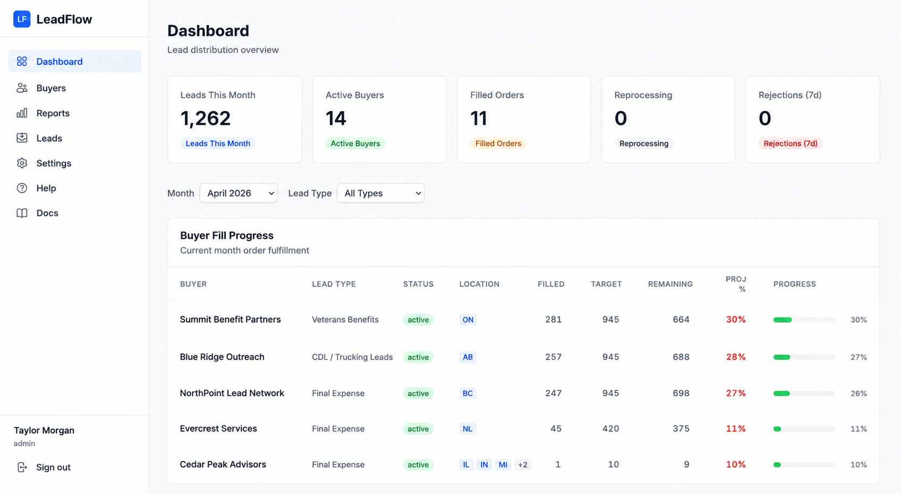The width and height of the screenshot is (901, 494).
Task: Open the Lead Type dropdown showing All Types
Action: (x=381, y=193)
